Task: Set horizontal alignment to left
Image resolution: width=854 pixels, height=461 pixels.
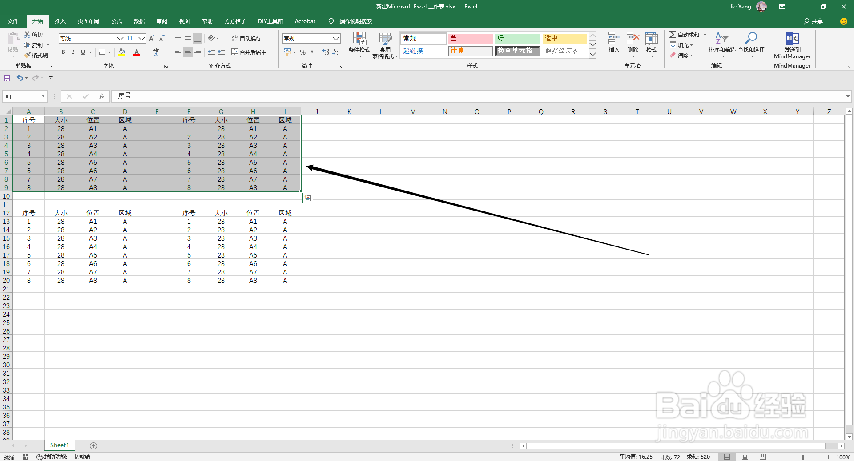Action: coord(178,52)
